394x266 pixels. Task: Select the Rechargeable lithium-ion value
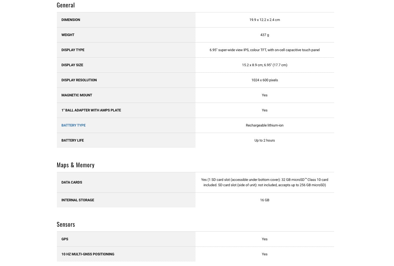click(265, 125)
